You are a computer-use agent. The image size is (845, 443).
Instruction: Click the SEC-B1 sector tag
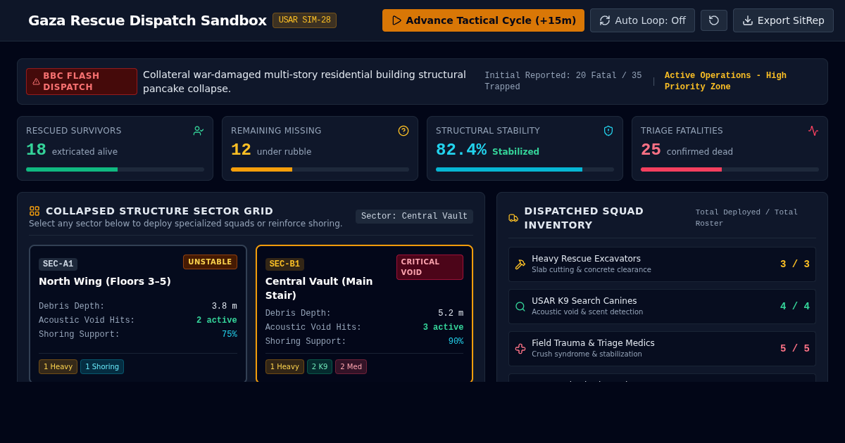(x=284, y=264)
